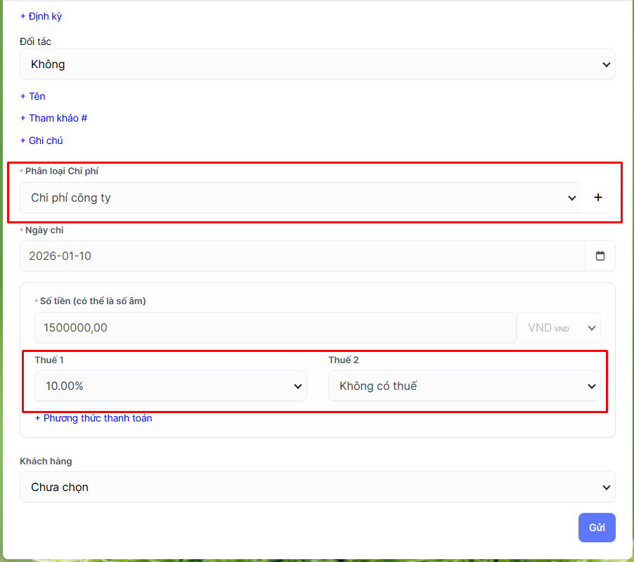
Task: Focus the Số tiền amount input field
Action: pyautogui.click(x=275, y=327)
